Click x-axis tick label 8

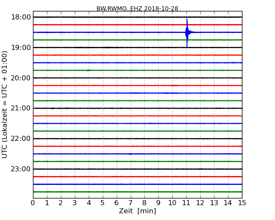(x=144, y=203)
